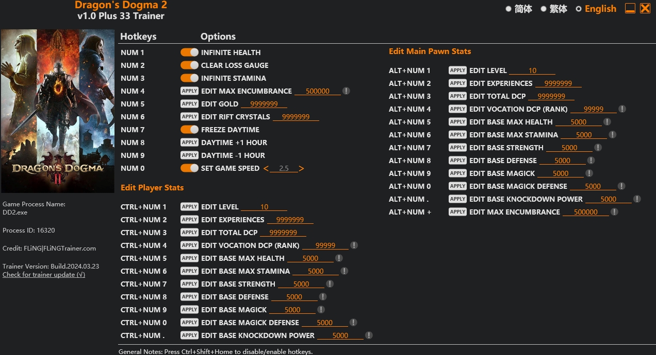Apply Edit Rift Crystals value
656x355 pixels.
189,117
